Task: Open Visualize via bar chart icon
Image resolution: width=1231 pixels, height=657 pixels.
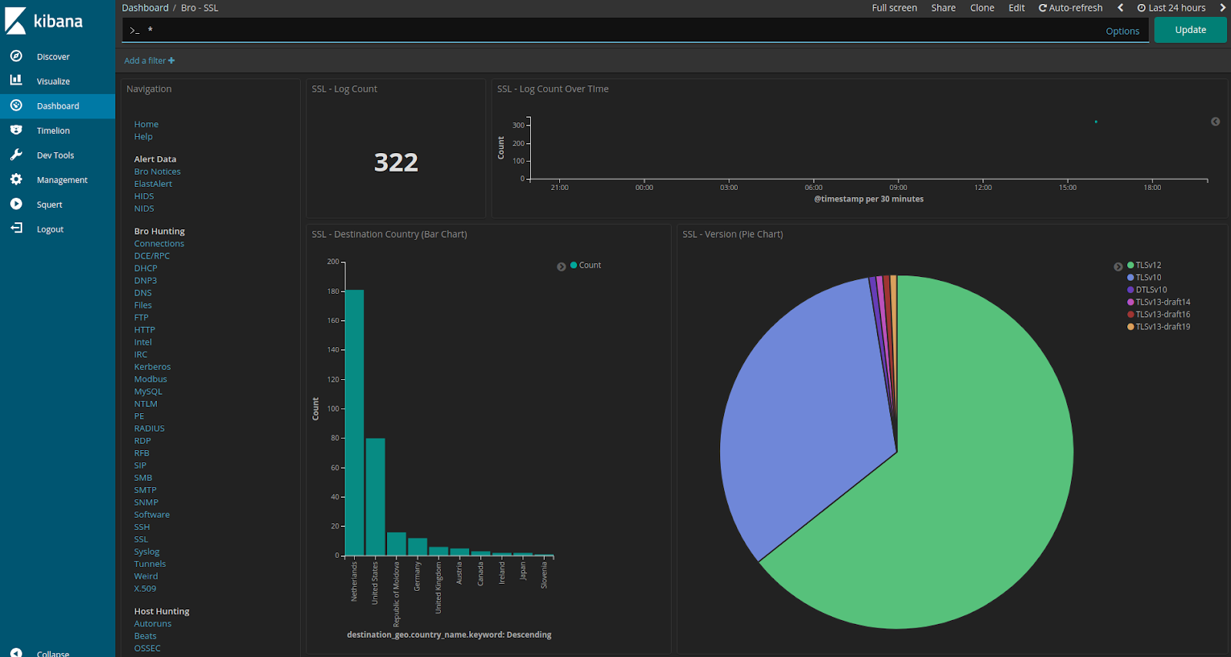Action: click(16, 80)
